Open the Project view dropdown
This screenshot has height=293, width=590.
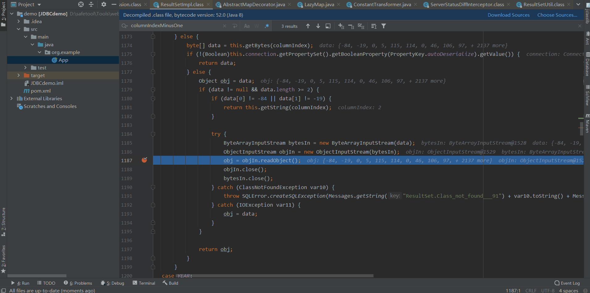pos(39,5)
